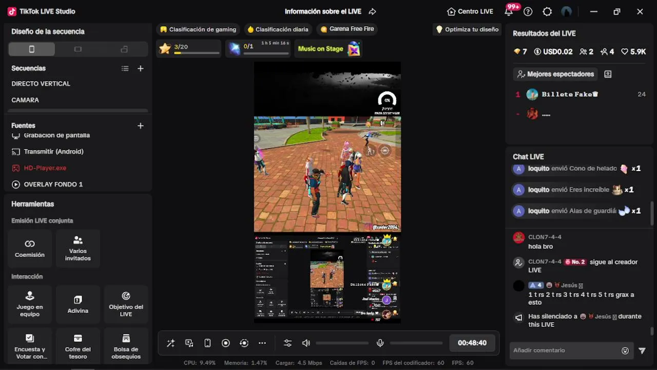The height and width of the screenshot is (370, 657).
Task: Open the Varios invitados tool
Action: click(x=78, y=249)
